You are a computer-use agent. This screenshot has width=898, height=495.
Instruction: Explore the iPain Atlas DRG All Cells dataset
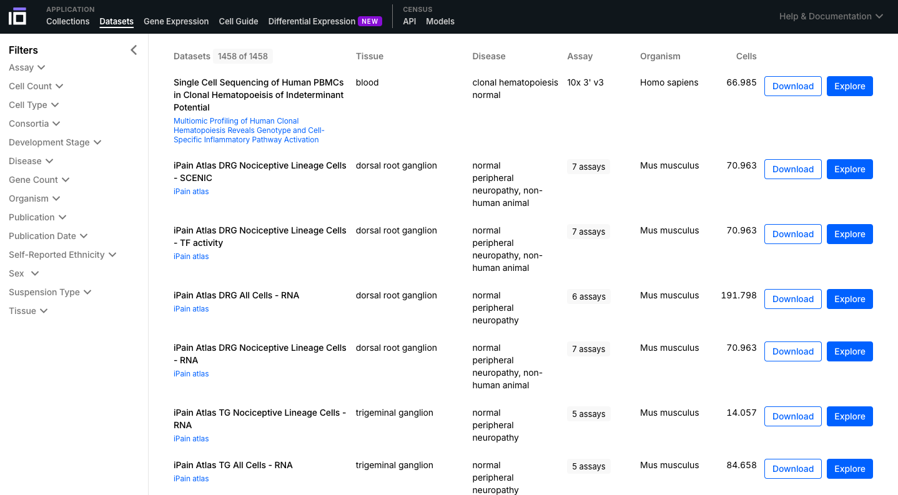(x=849, y=299)
